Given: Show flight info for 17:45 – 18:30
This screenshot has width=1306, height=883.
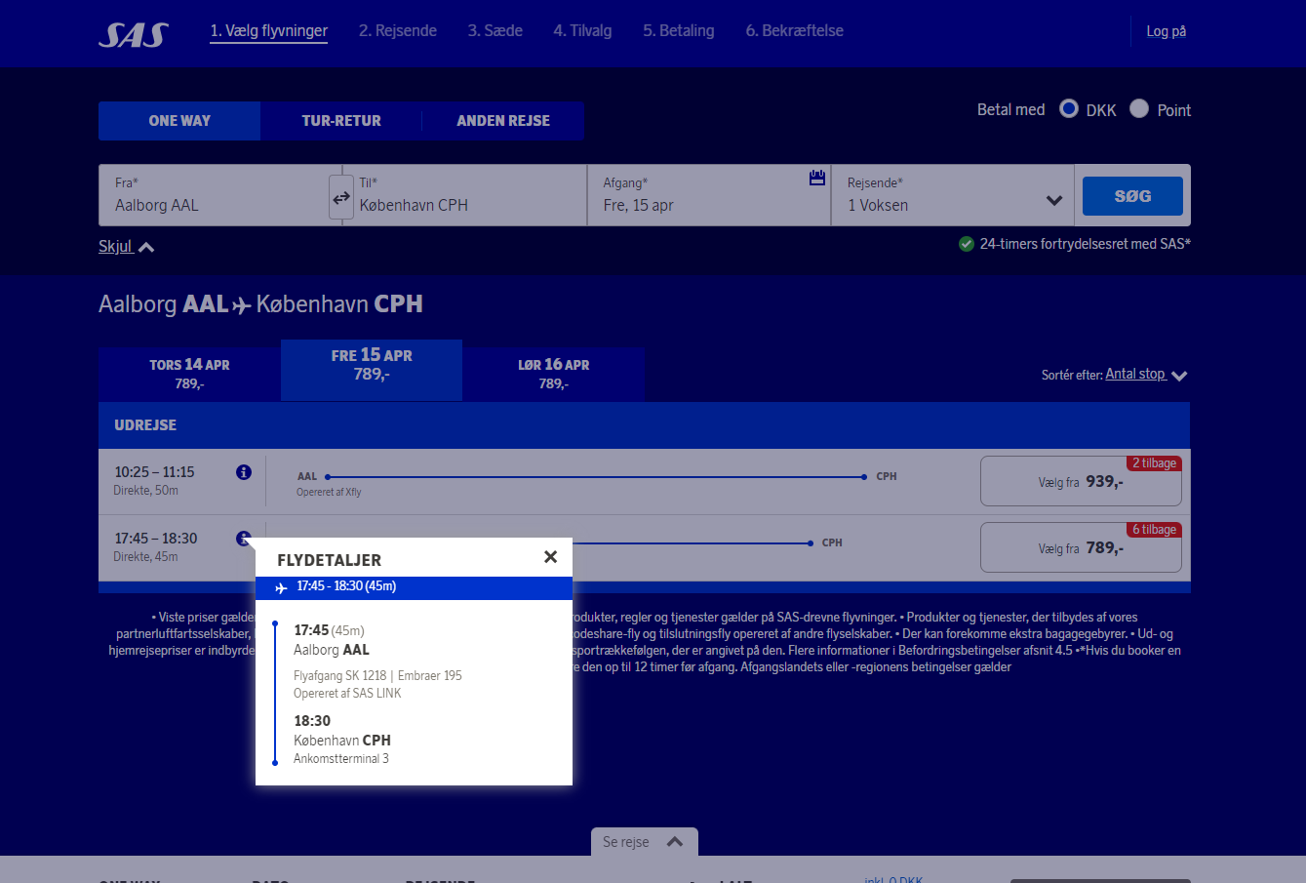Looking at the screenshot, I should (x=244, y=539).
